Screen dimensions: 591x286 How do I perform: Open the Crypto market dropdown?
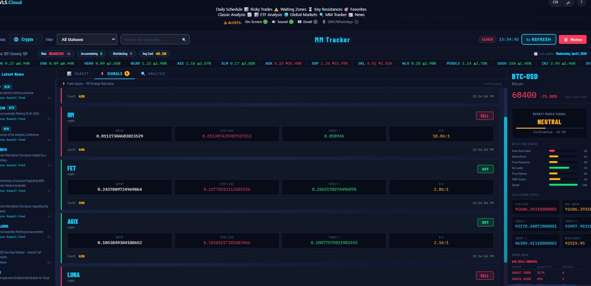click(x=26, y=39)
